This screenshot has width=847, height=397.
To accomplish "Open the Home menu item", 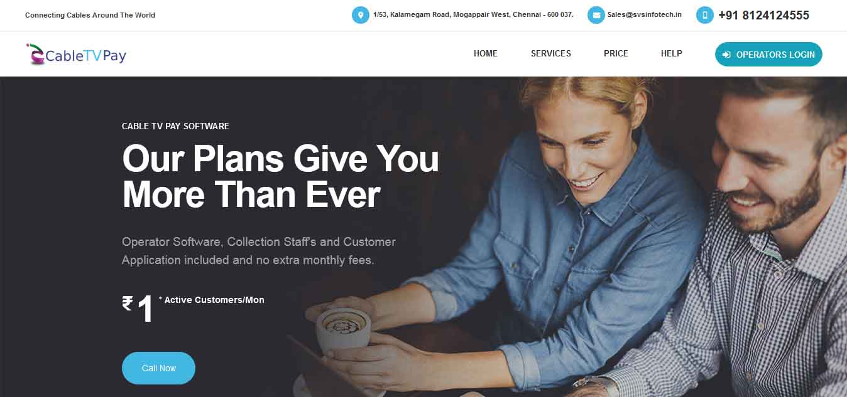I will (x=486, y=54).
